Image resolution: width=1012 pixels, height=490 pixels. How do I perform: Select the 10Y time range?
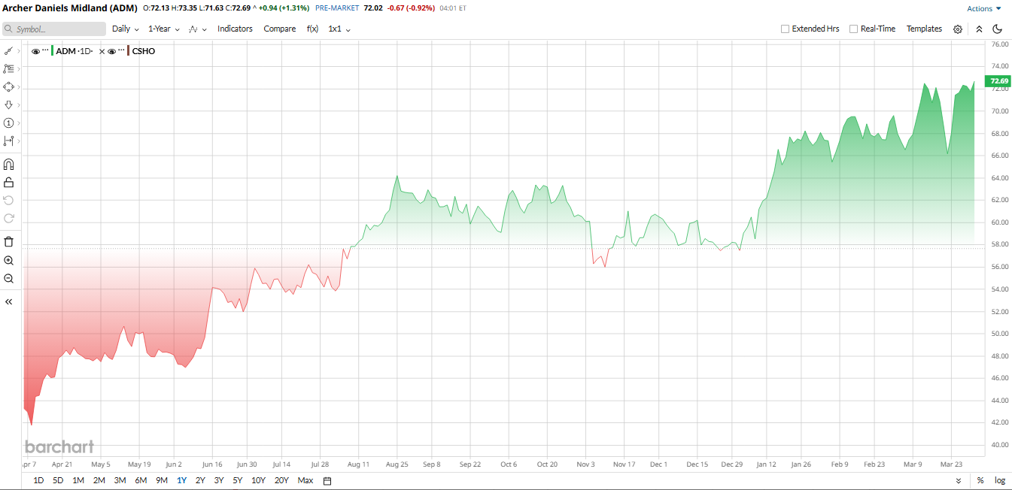coord(258,480)
